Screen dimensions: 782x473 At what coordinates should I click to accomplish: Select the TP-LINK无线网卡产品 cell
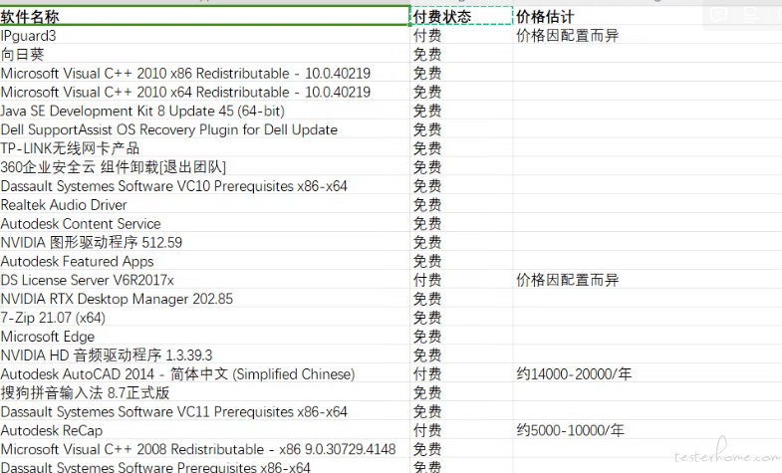tap(204, 148)
